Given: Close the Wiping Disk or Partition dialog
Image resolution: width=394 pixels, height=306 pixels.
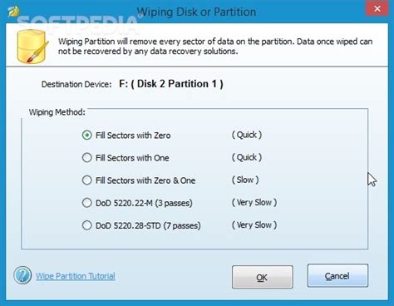Looking at the screenshot, I should [x=377, y=9].
